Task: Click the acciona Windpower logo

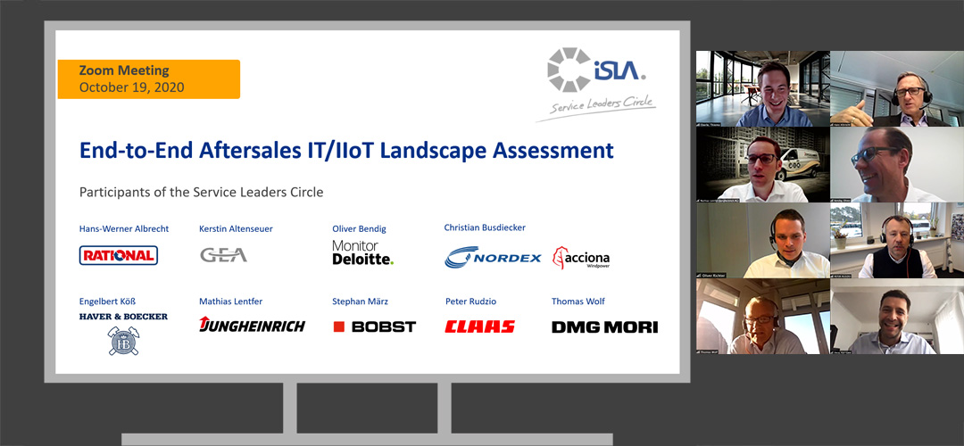Action: coord(581,258)
